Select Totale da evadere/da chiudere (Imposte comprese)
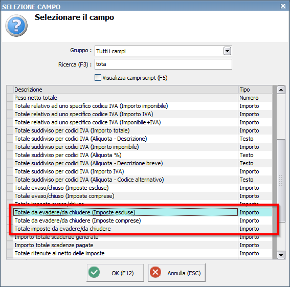This screenshot has width=290, height=287. click(139, 220)
